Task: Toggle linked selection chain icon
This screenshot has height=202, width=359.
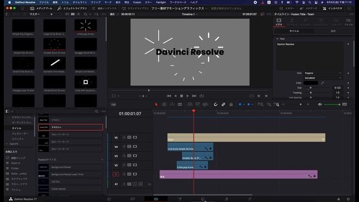Action: (x=223, y=104)
